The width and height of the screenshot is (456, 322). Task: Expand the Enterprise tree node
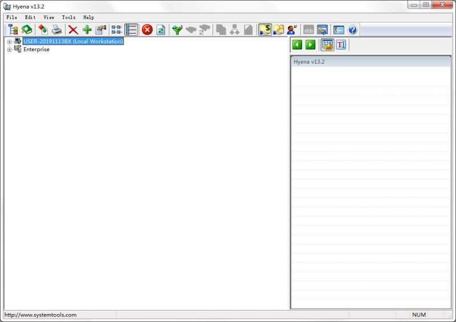pyautogui.click(x=9, y=49)
